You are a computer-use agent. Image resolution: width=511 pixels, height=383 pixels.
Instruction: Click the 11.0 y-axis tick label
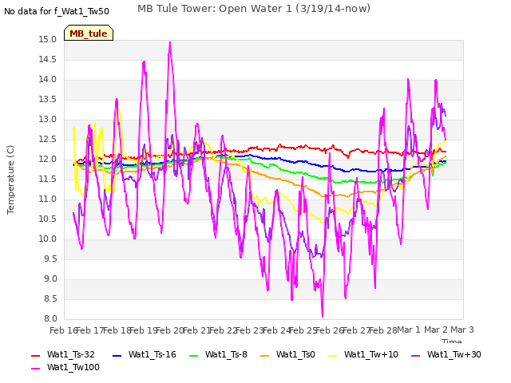coord(48,199)
